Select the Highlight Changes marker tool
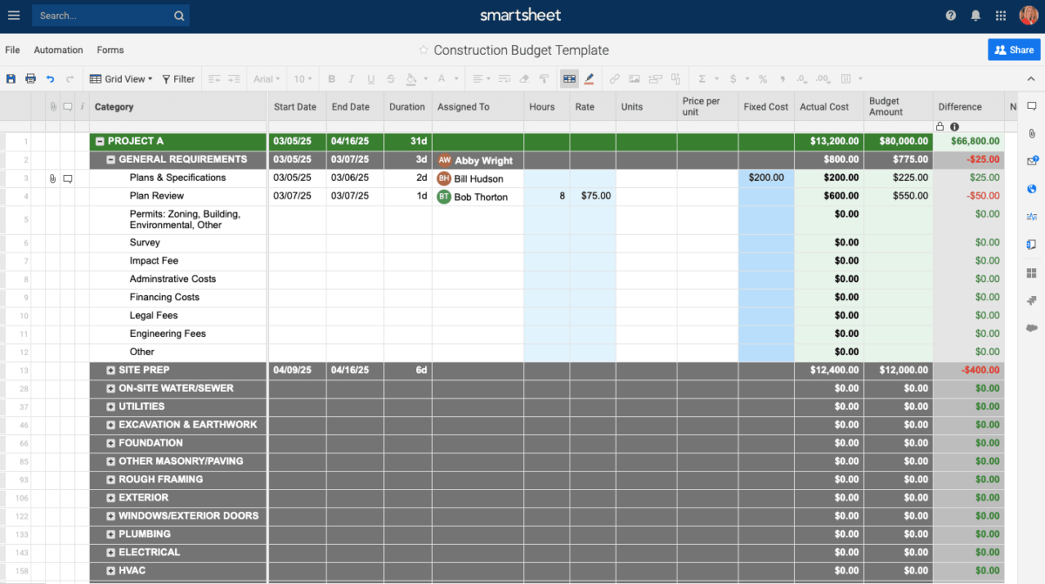Image resolution: width=1045 pixels, height=584 pixels. click(x=589, y=78)
